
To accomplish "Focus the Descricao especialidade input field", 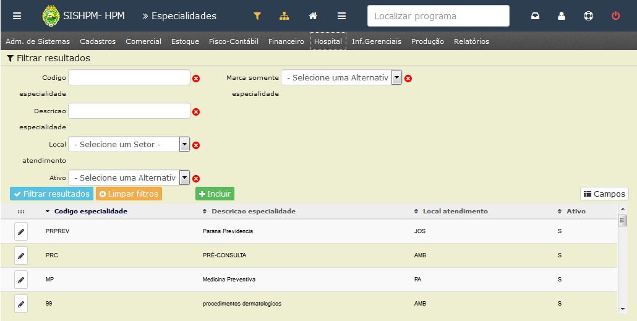I will [129, 111].
